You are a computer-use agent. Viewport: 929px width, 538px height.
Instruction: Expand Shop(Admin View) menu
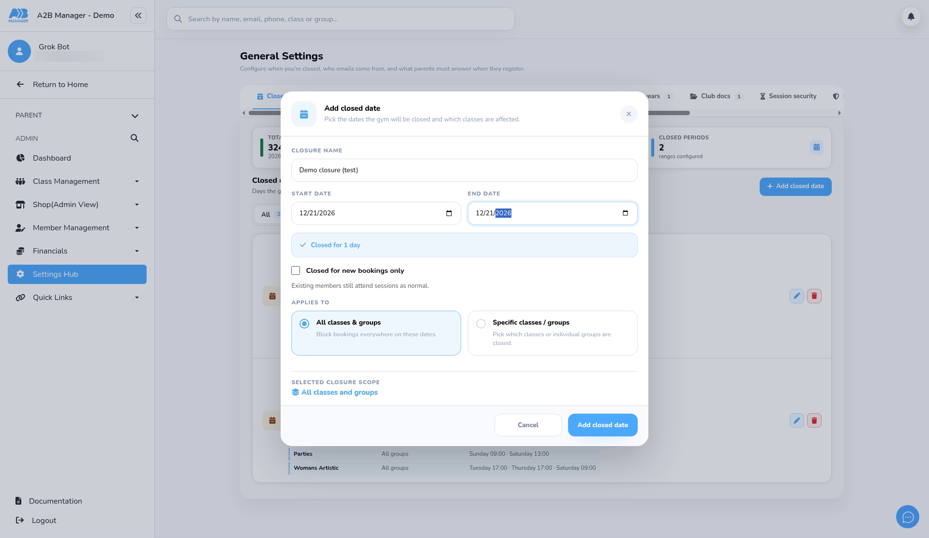(x=77, y=205)
